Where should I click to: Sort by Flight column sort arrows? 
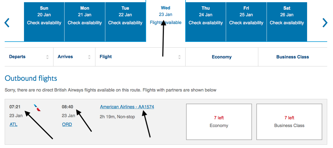[x=179, y=57]
